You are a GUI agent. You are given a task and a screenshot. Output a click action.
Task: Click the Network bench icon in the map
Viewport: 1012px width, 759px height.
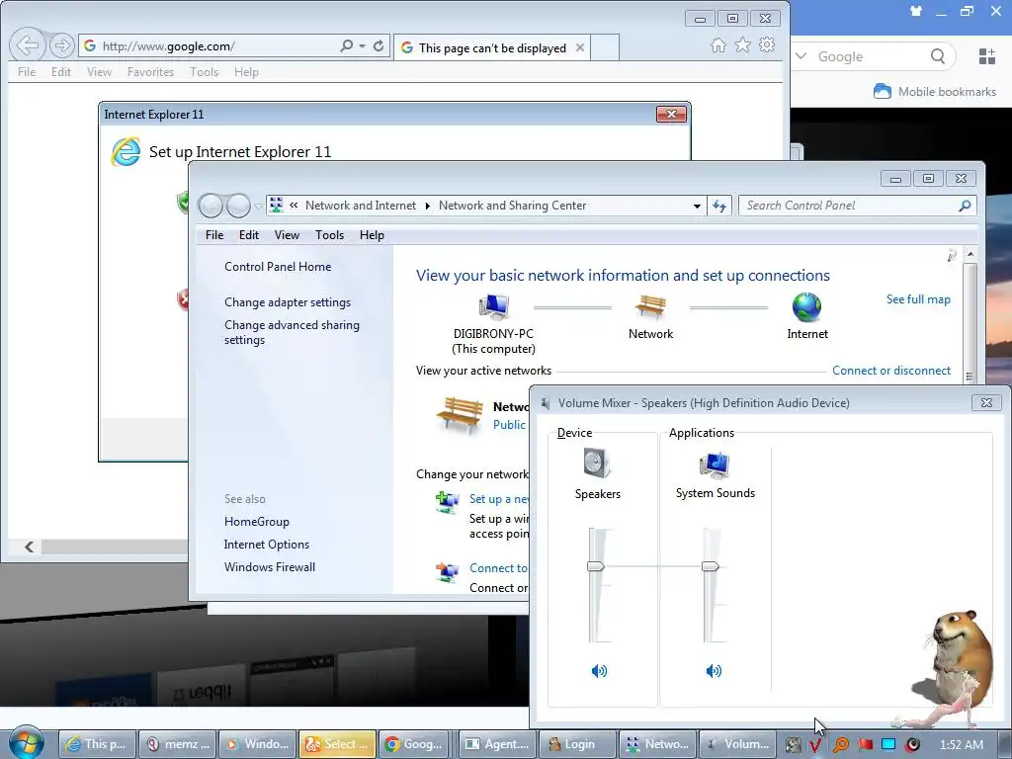click(650, 306)
